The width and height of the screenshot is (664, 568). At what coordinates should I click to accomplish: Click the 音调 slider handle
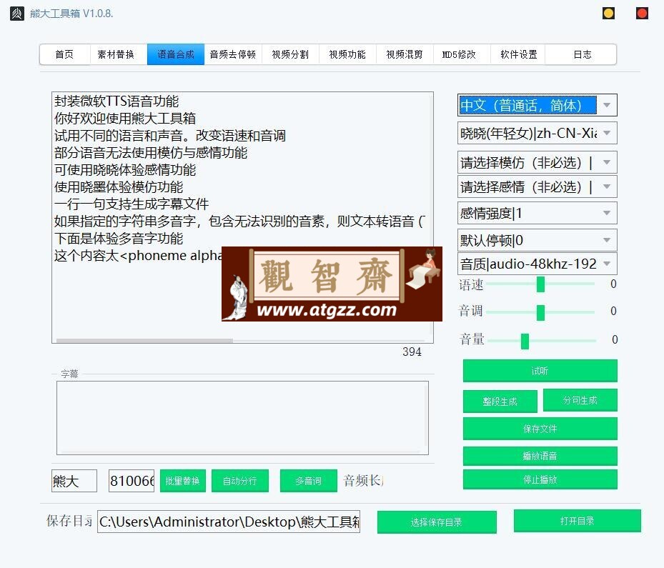pos(540,312)
